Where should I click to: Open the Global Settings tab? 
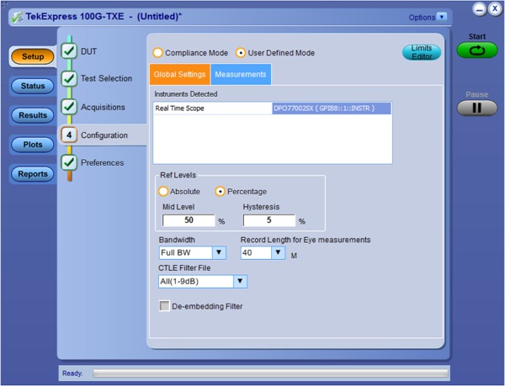(180, 75)
